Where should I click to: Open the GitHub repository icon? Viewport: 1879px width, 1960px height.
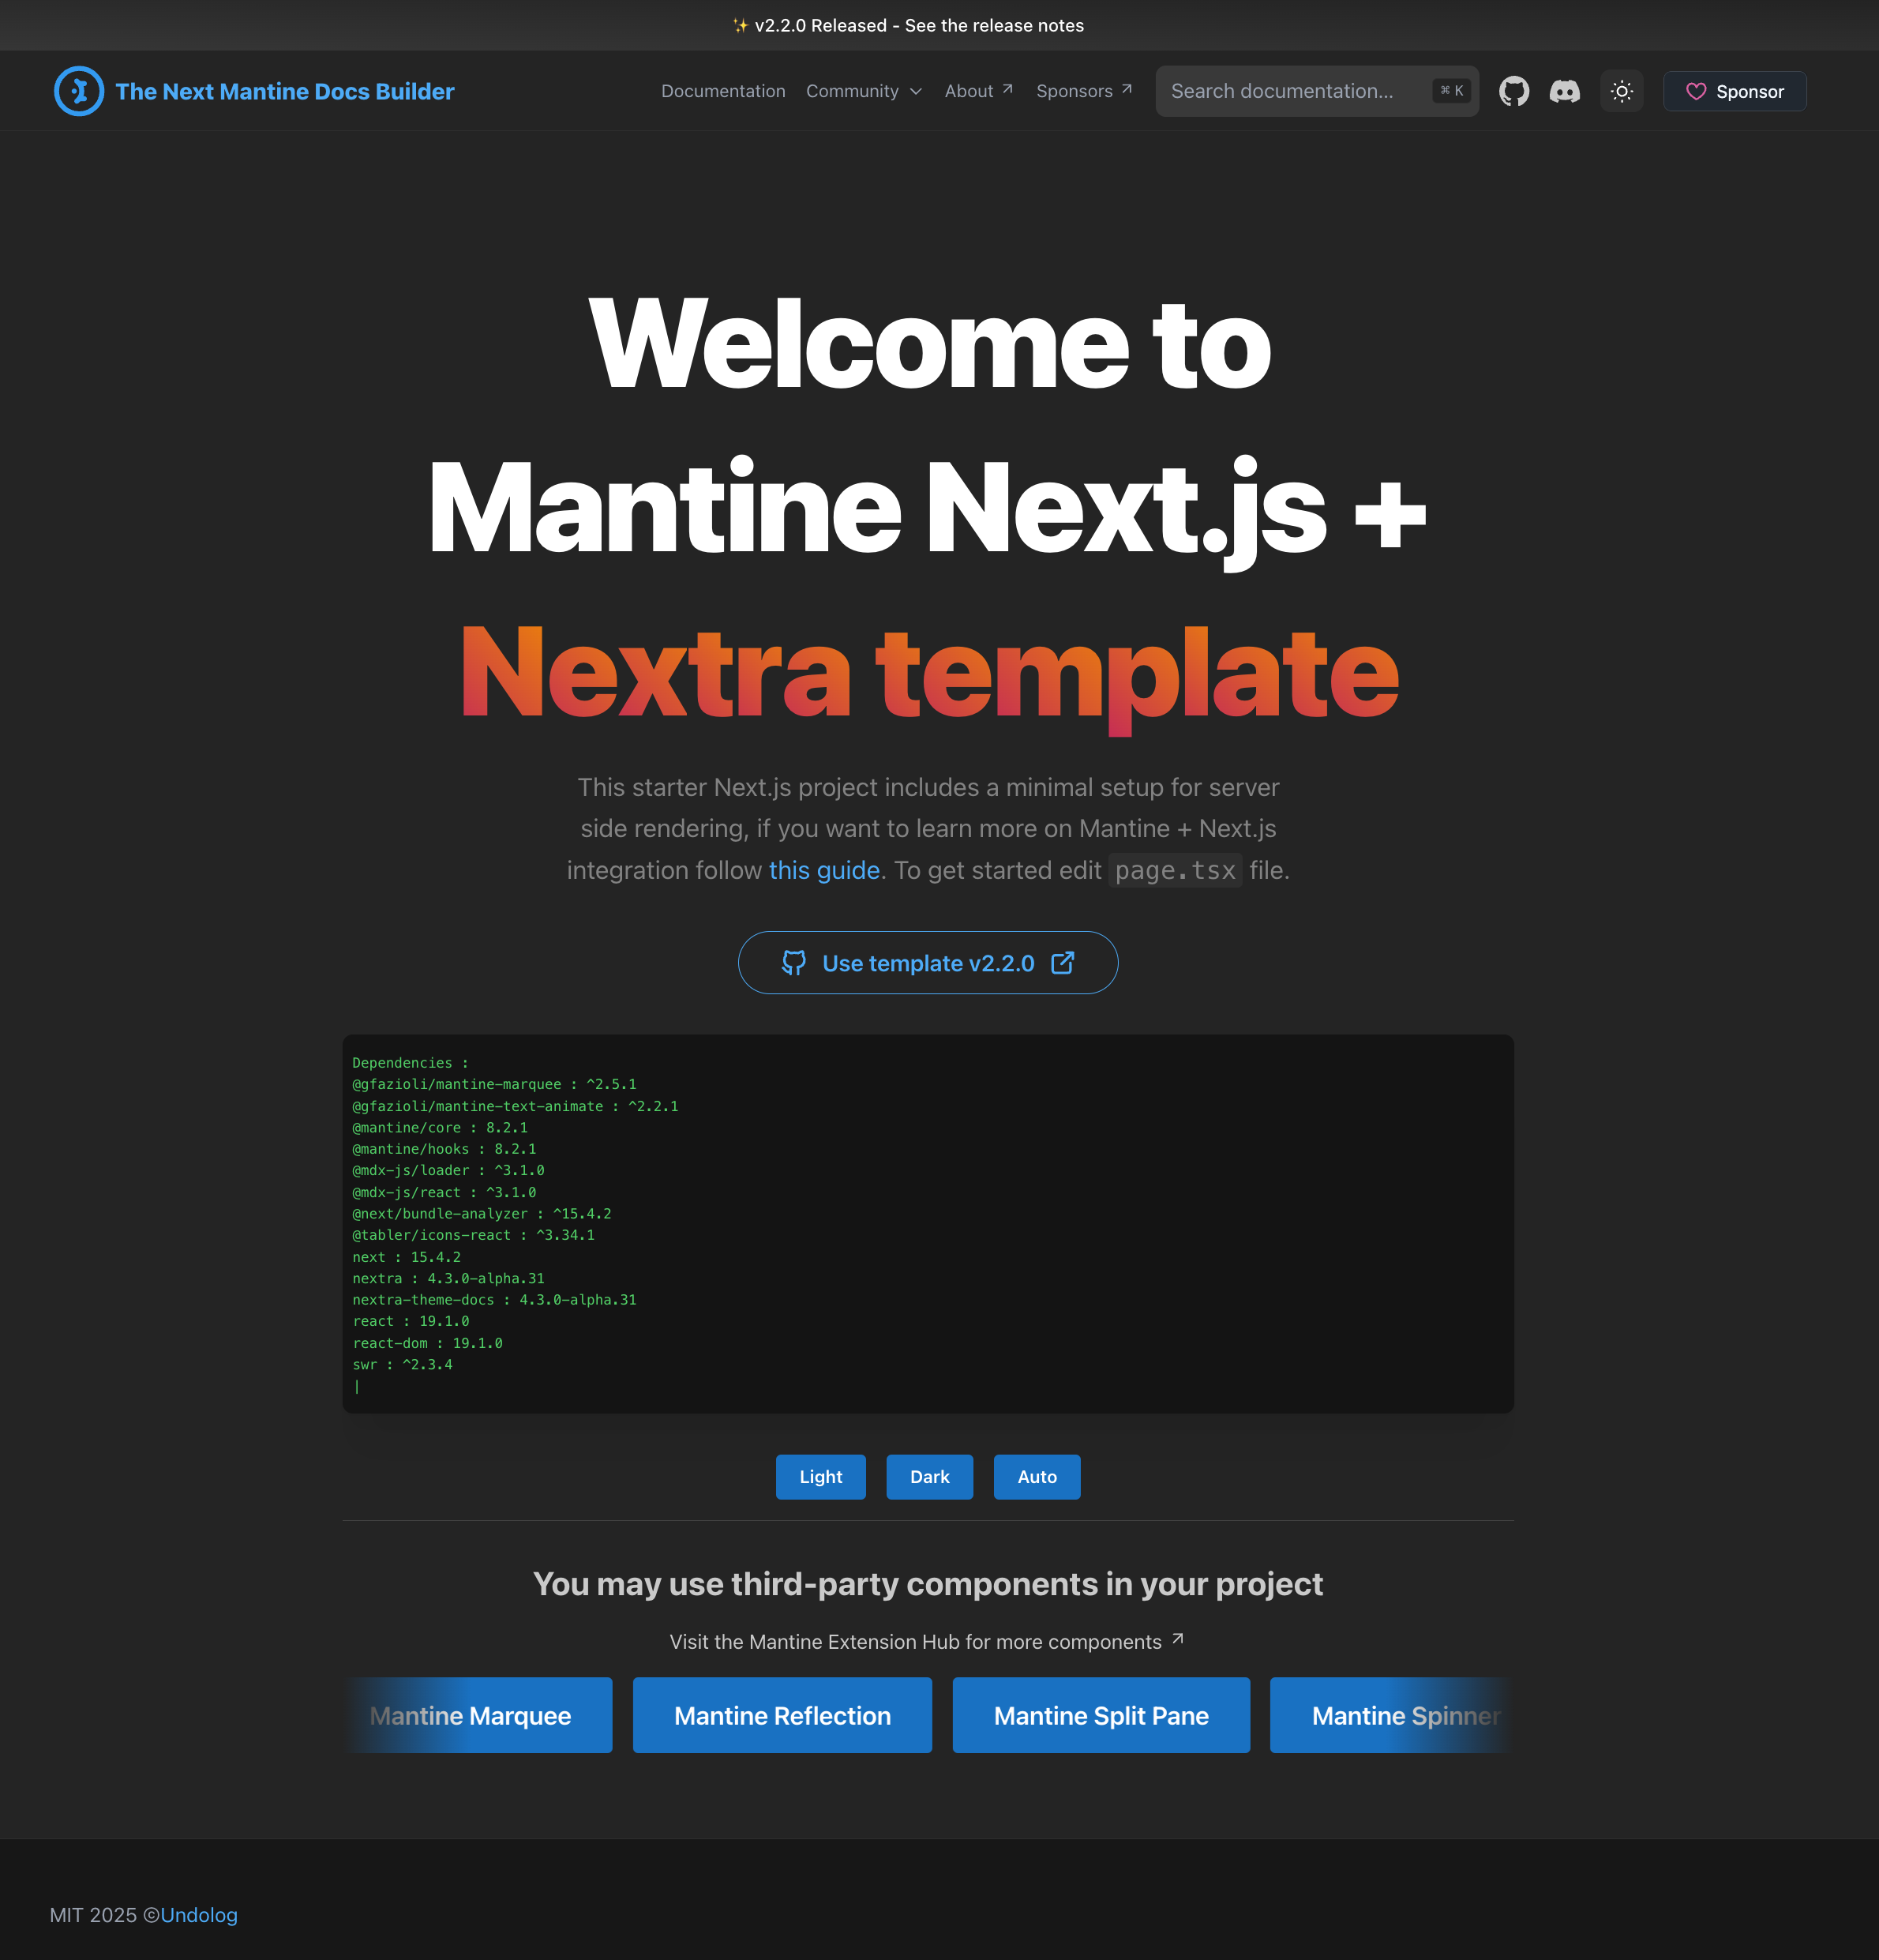tap(1514, 91)
